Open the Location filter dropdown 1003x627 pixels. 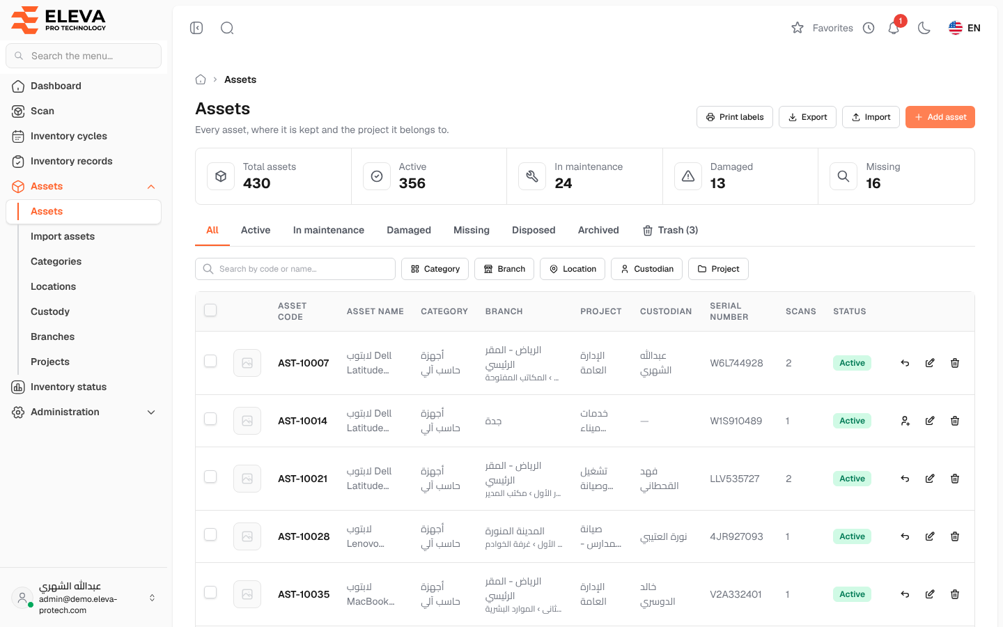tap(573, 269)
